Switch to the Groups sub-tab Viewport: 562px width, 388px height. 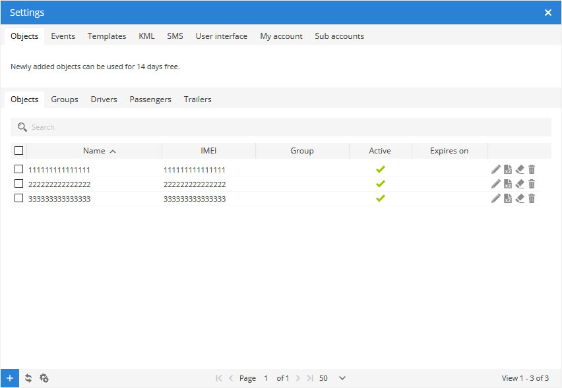click(65, 99)
